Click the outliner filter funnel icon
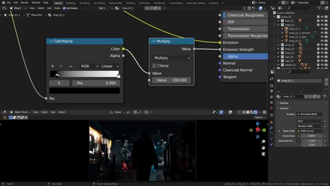Screen dimensions: 330x186 (319, 8)
